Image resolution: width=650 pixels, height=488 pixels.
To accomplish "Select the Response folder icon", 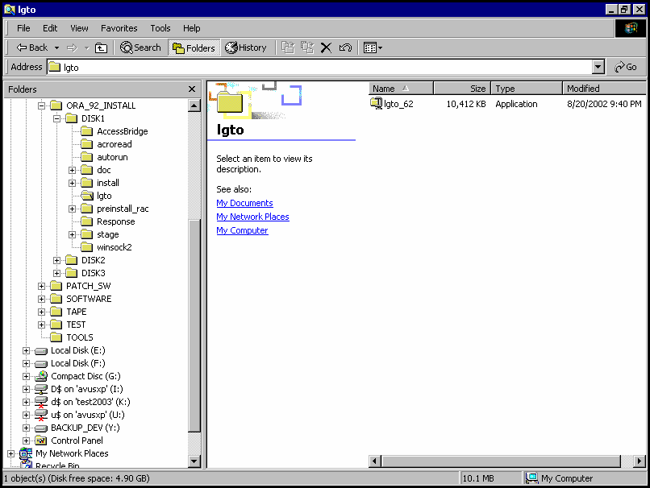I will point(86,221).
